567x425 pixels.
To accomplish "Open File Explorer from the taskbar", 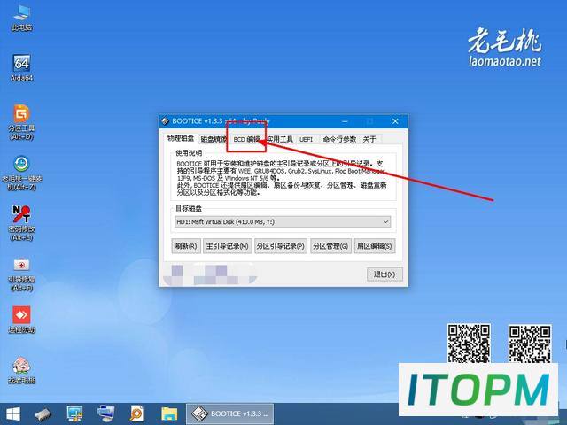I will coord(169,413).
